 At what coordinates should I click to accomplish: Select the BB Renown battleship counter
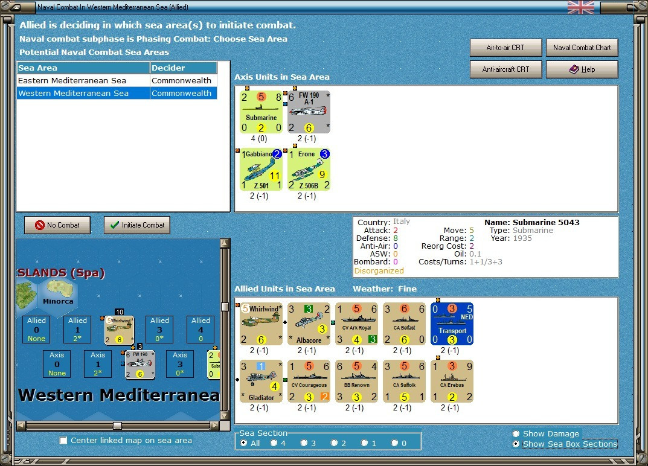tap(357, 381)
